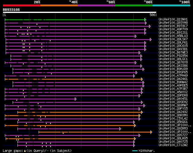Click the arrowhead ending the Q40451 bar

coord(76,99)
